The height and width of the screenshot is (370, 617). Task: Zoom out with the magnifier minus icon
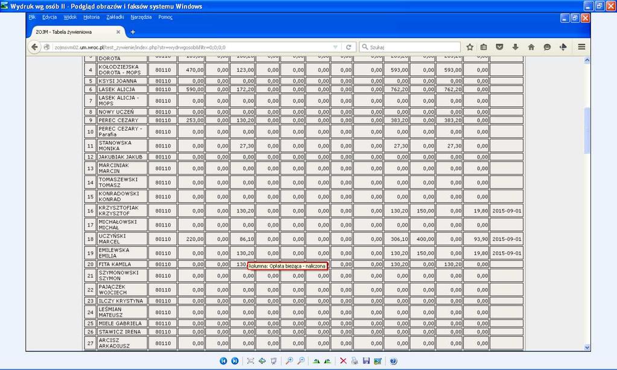point(301,361)
